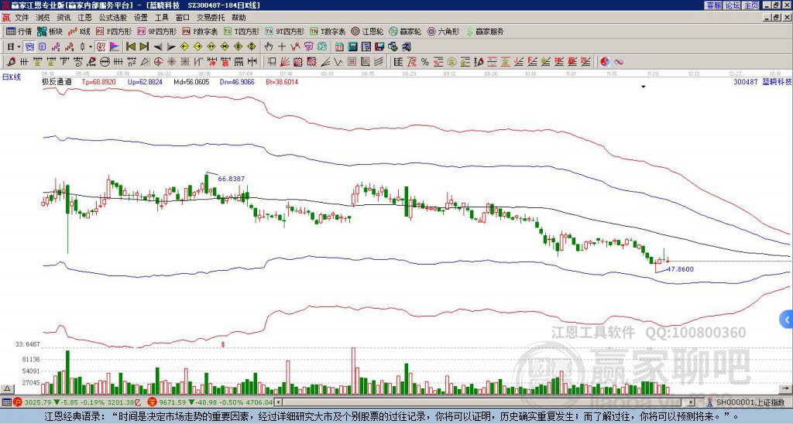Click the 3025.79 index value in the status bar
This screenshot has height=424, width=793.
(x=38, y=402)
